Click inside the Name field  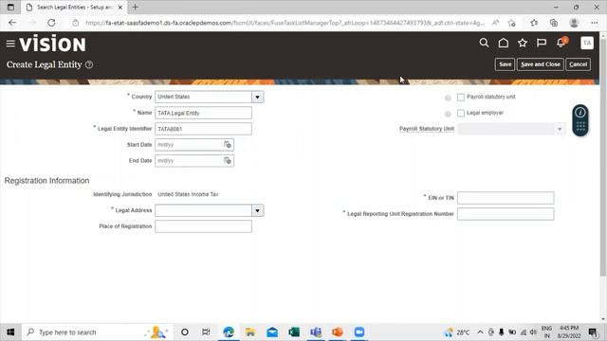[x=203, y=113]
